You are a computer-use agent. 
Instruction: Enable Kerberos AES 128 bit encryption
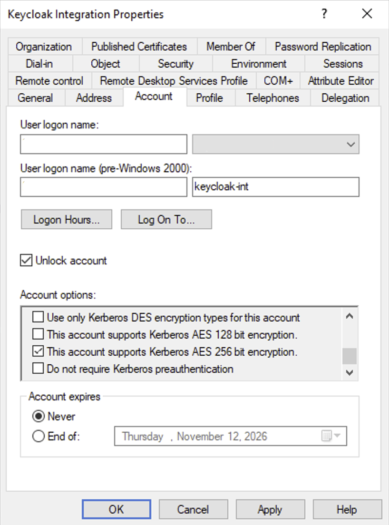pos(38,334)
